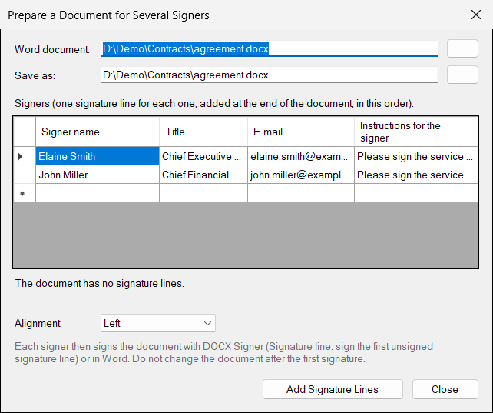Click the empty Title cell in new row

tap(203, 193)
